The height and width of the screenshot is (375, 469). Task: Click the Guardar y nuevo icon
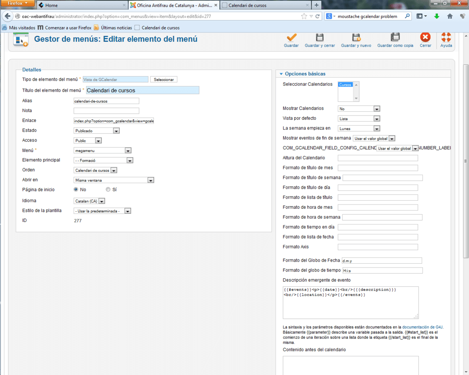coord(356,37)
